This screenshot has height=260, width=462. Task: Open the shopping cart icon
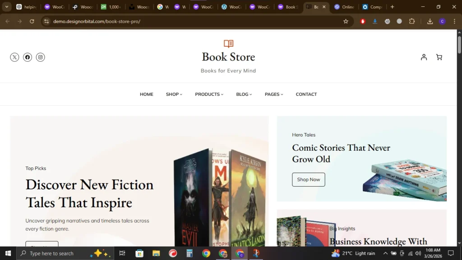(x=439, y=57)
